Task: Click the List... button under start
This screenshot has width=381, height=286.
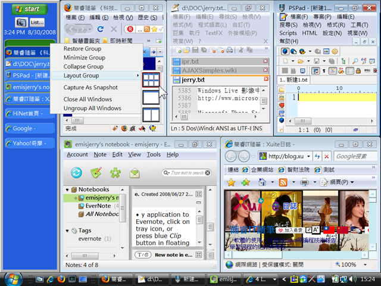Action: (37, 23)
